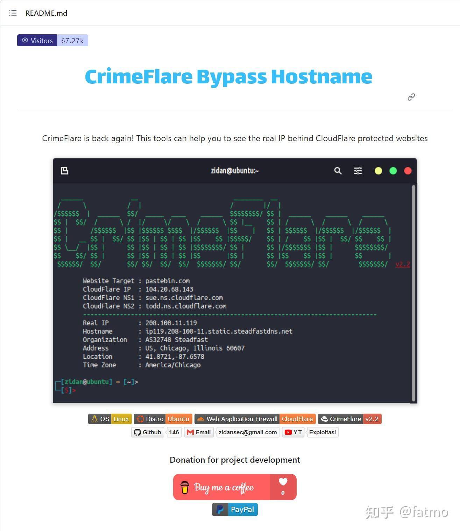460x531 pixels.
Task: Click the Email zidansec@gmail.com badge
Action: (x=232, y=432)
